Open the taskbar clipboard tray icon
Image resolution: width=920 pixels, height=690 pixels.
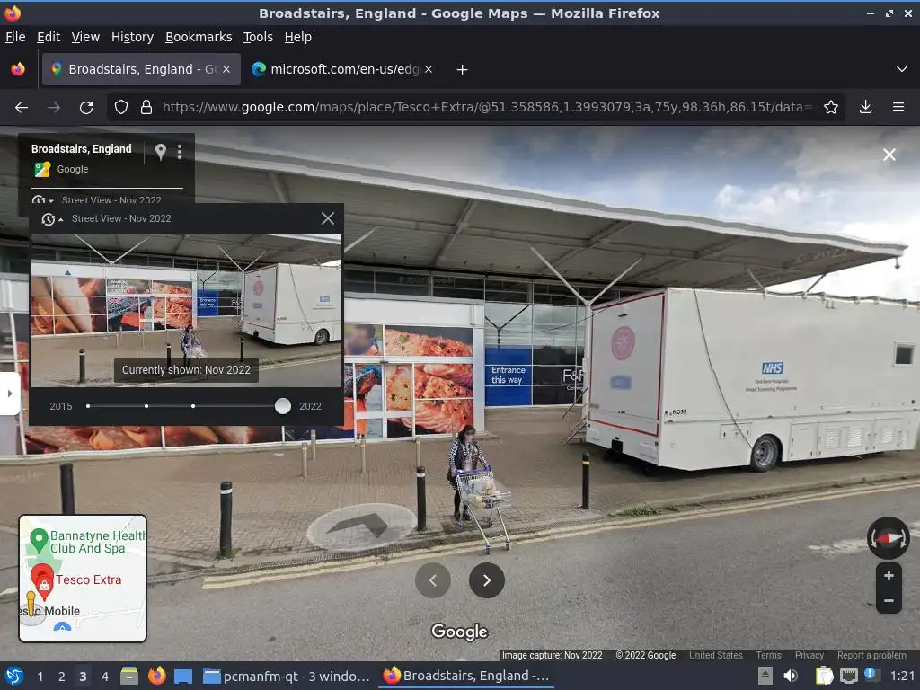click(x=824, y=676)
